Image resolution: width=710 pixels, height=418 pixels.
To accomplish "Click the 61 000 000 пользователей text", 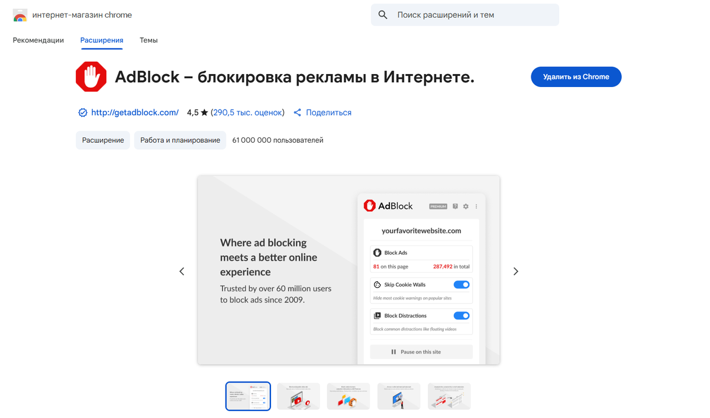I will [x=278, y=140].
